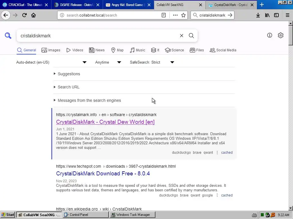Close the DiSiRE Release tab
The width and height of the screenshot is (293, 219).
pyautogui.click(x=98, y=5)
